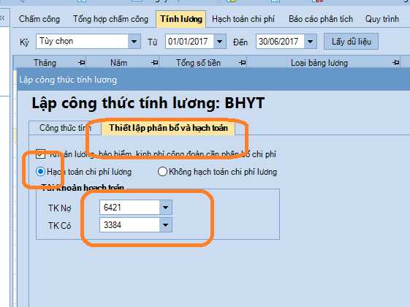Viewport: 410px width, 307px height.
Task: Go to Hạch toán chi phí tab
Action: (243, 19)
